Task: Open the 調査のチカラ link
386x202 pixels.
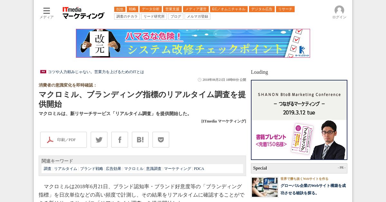Action: coord(127,17)
